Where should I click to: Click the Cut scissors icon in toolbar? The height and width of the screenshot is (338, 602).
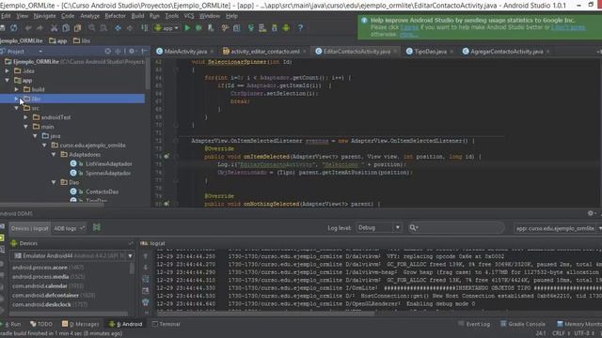[x=55, y=28]
